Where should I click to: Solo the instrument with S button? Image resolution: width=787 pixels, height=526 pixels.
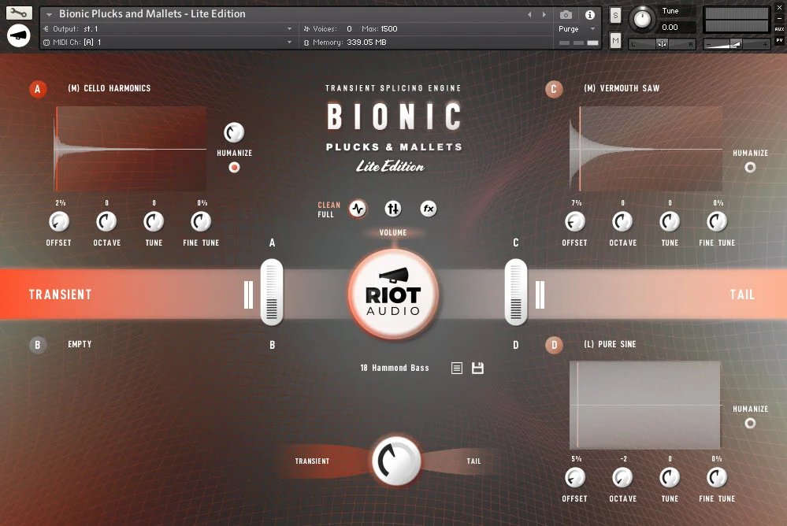click(x=616, y=16)
